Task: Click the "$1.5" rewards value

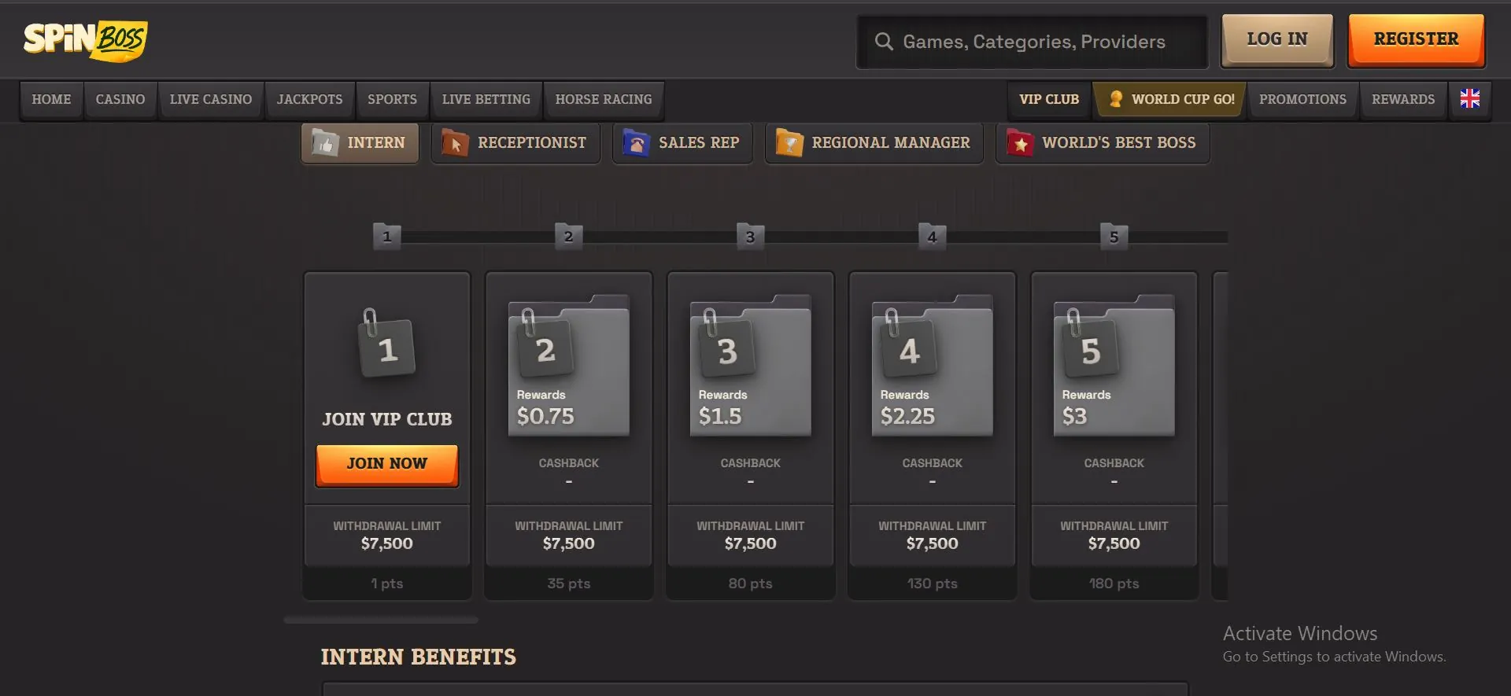Action: [x=720, y=417]
